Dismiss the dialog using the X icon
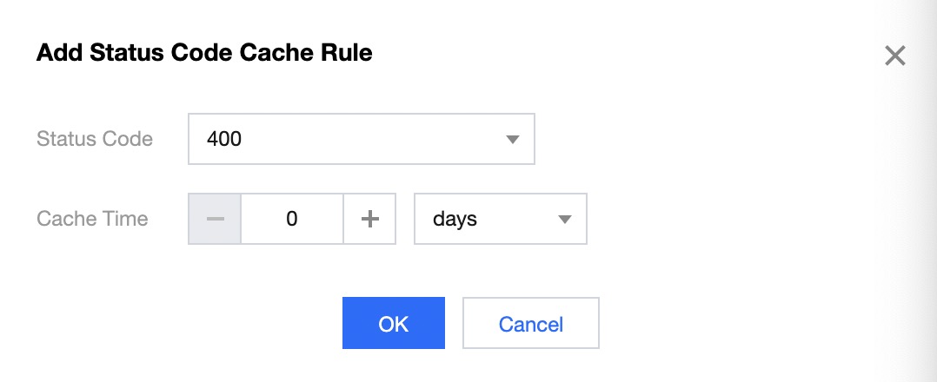937x382 pixels. (x=894, y=56)
